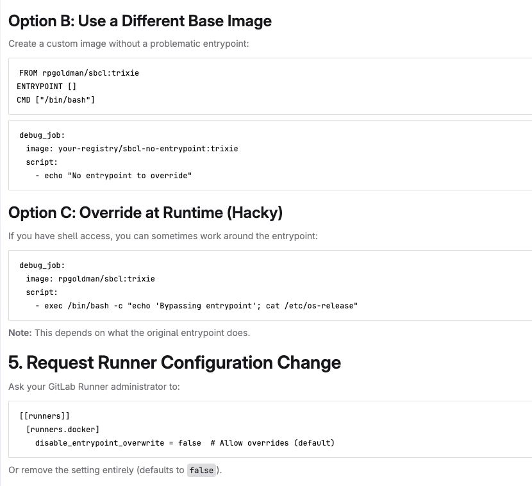Place cursor on the CMD ["/bin/bash"] line
Viewport: 532px width, 486px height.
tap(56, 100)
